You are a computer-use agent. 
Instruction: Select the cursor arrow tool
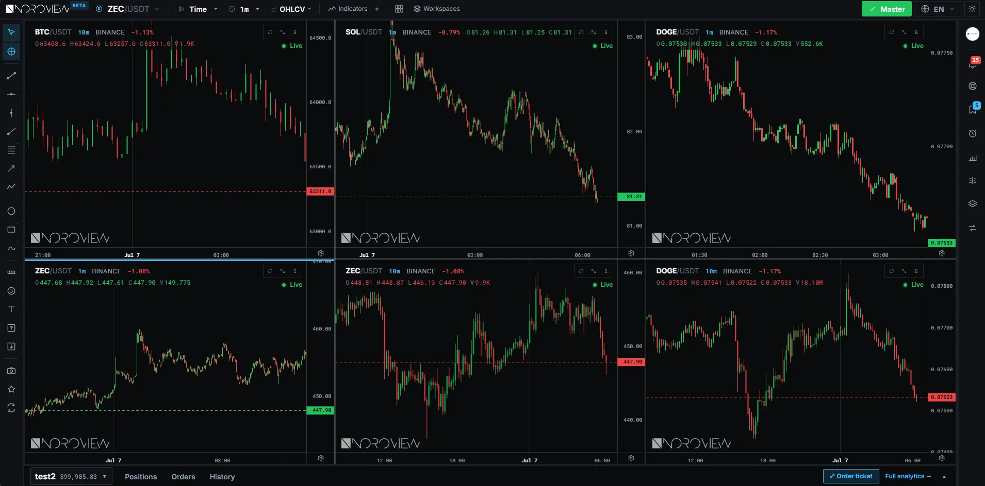tap(11, 32)
